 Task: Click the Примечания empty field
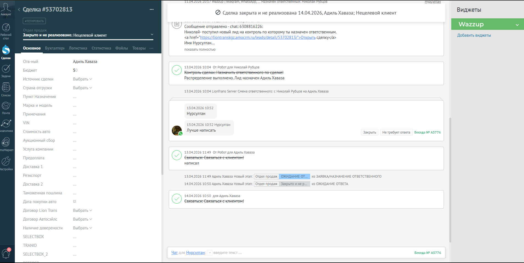click(75, 114)
